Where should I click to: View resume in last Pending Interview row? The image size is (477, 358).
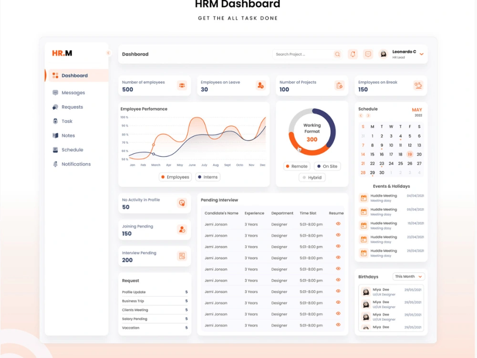coord(338,325)
